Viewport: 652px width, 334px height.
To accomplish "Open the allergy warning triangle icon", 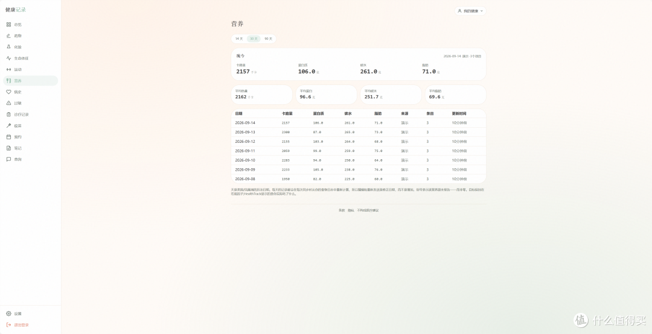I will (x=8, y=103).
